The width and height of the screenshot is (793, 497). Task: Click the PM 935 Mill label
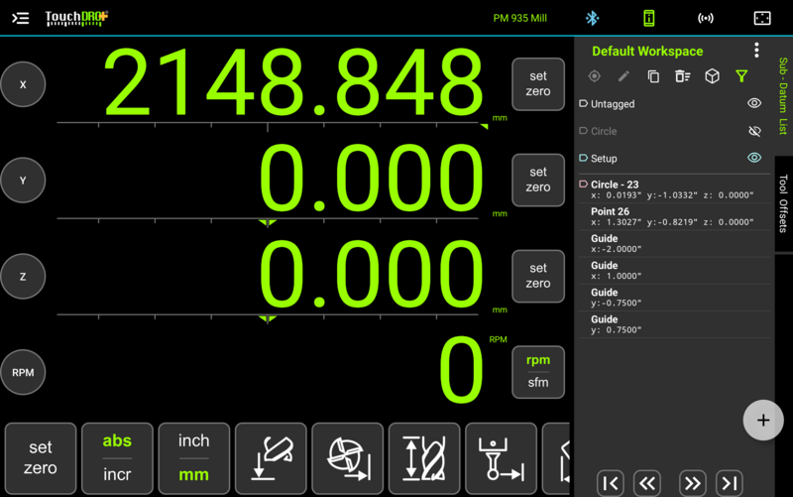[519, 18]
